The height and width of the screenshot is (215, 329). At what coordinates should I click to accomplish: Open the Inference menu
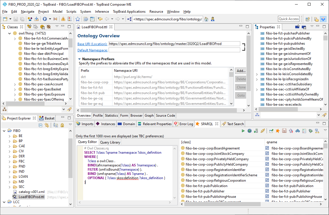pyautogui.click(x=102, y=12)
